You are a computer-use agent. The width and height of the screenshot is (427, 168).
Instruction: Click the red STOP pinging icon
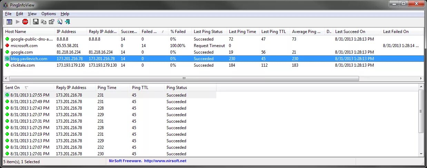click(25, 22)
